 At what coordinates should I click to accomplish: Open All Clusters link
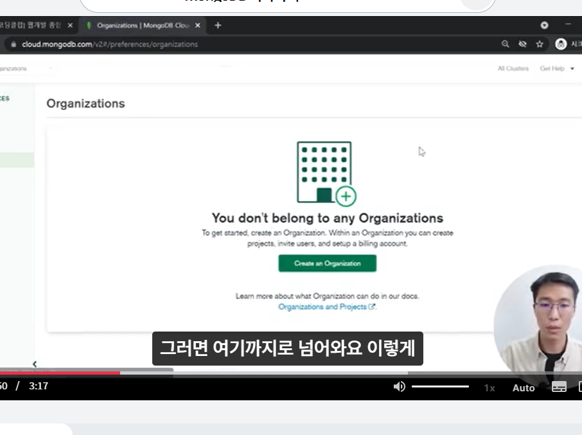point(513,68)
